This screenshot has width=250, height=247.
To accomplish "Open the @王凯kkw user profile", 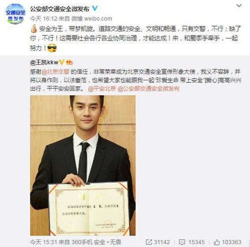I will tap(44, 62).
